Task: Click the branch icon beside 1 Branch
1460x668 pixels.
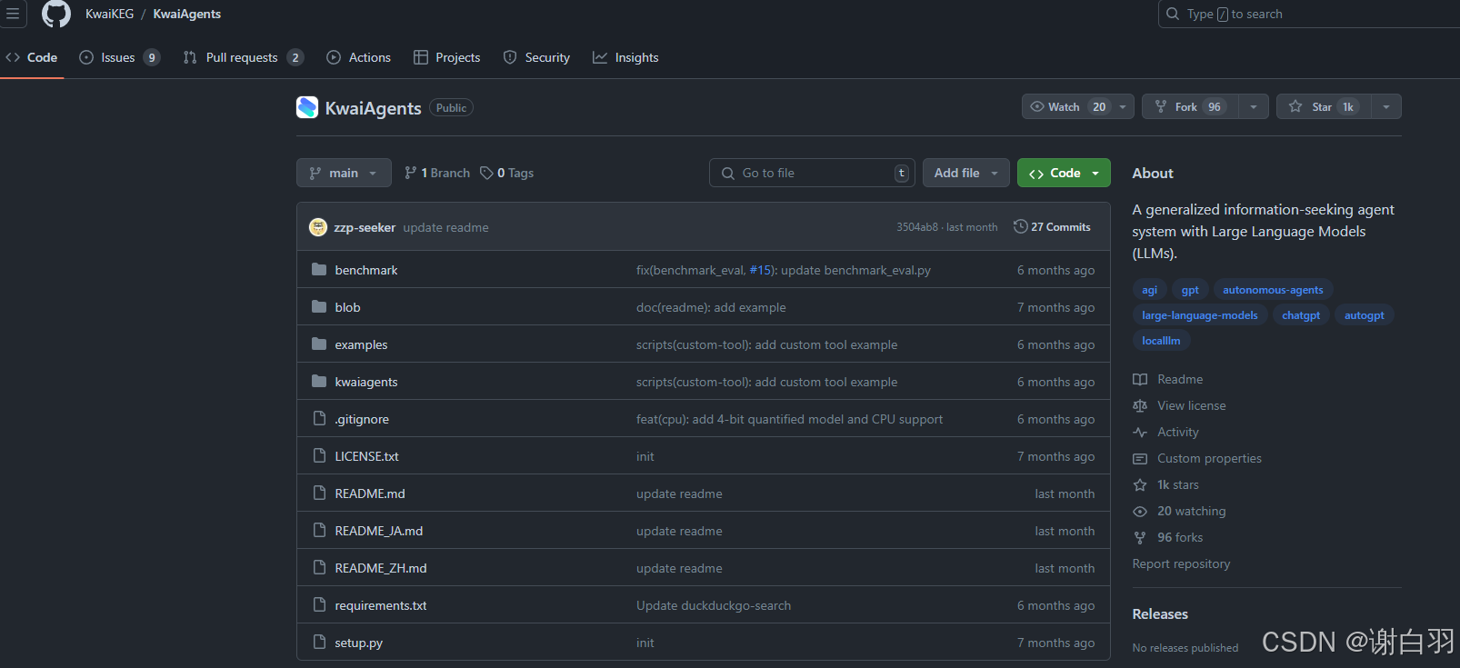Action: [411, 173]
